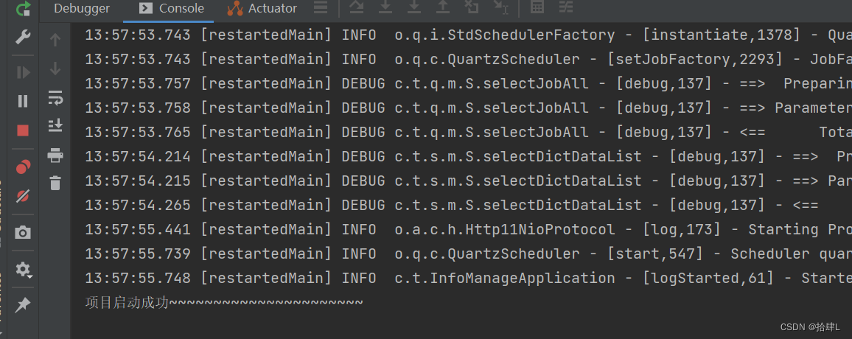Expand the debugger settings gear menu

click(23, 270)
